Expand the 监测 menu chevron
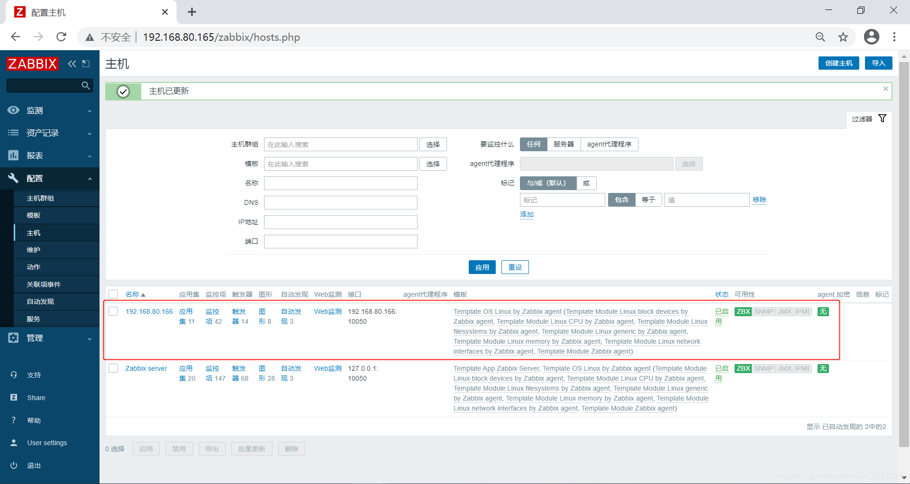910x484 pixels. (90, 111)
